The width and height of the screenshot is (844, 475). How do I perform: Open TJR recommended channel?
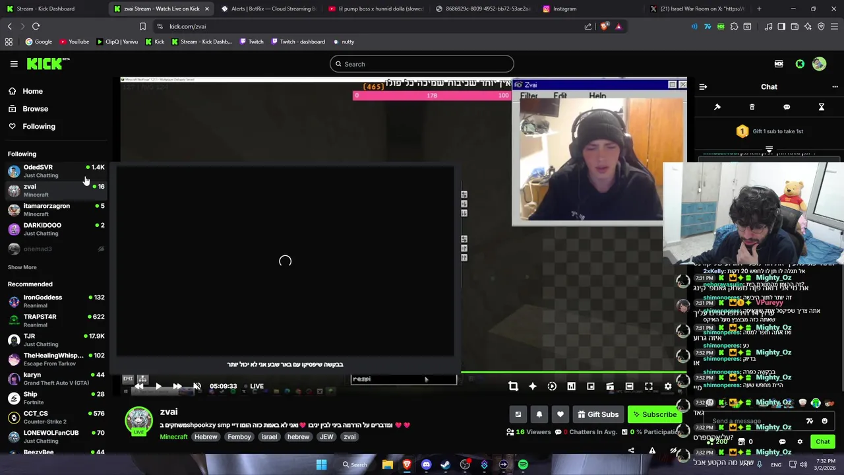[56, 340]
